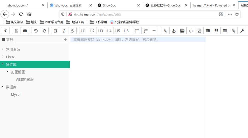Undo the last edit
248x138 pixels.
36,31
